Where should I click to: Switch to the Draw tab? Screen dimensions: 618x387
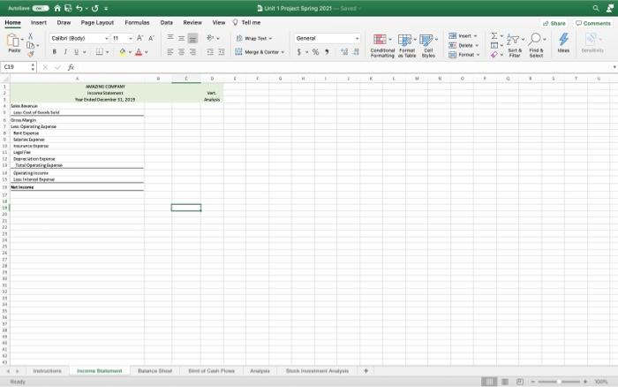(x=64, y=22)
